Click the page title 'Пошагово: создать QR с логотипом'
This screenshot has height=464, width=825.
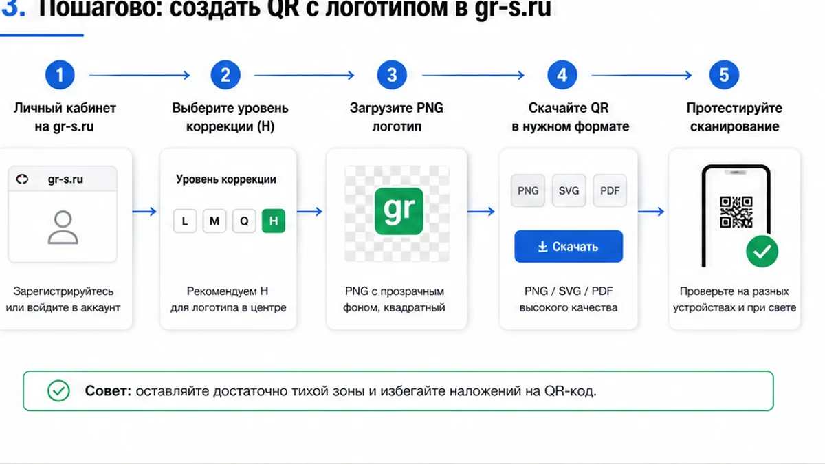(294, 10)
